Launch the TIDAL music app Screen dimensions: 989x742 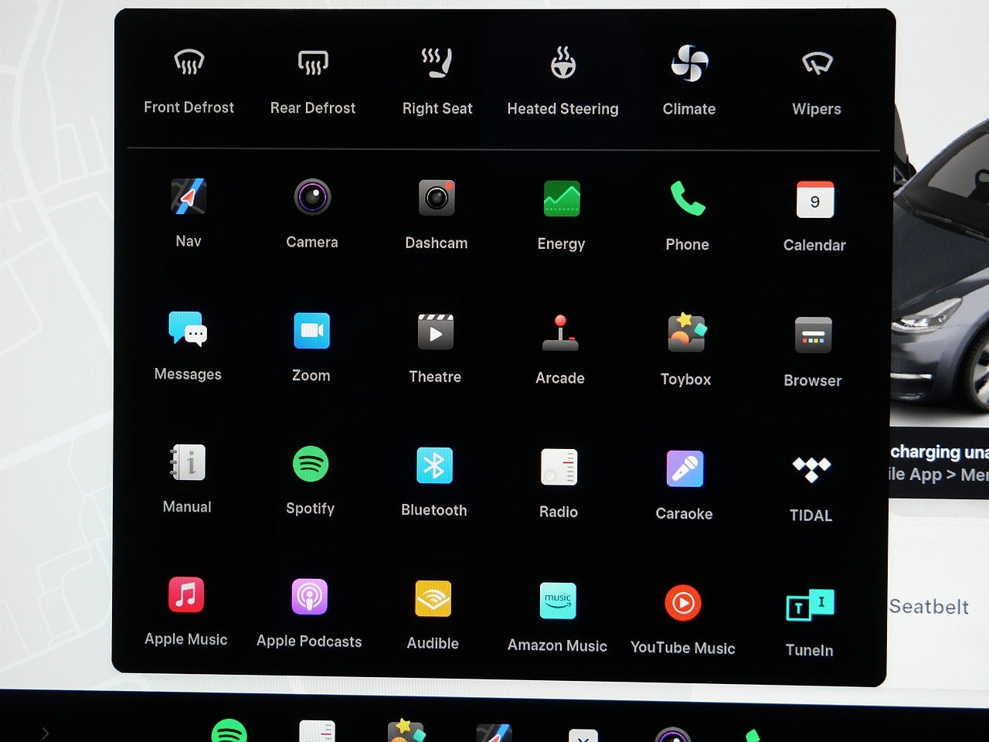coord(811,469)
